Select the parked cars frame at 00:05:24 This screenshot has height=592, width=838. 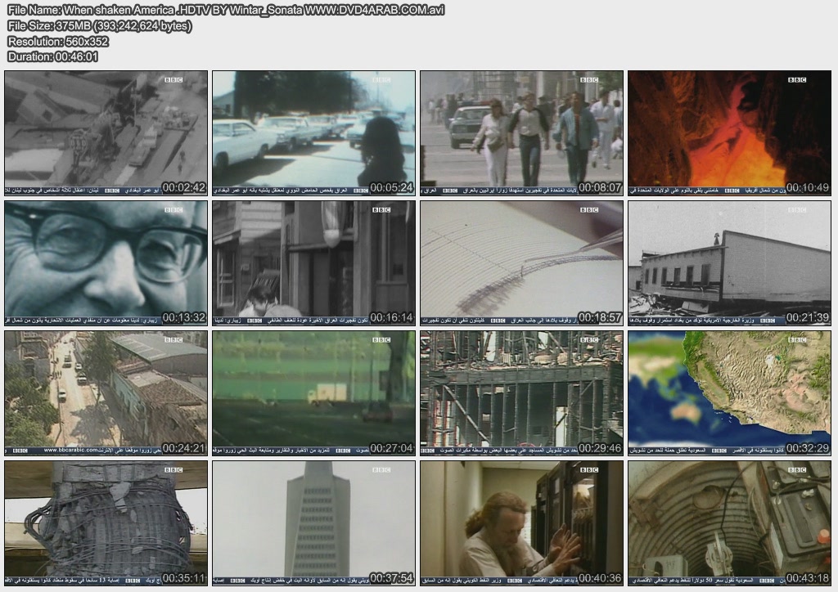pyautogui.click(x=313, y=132)
